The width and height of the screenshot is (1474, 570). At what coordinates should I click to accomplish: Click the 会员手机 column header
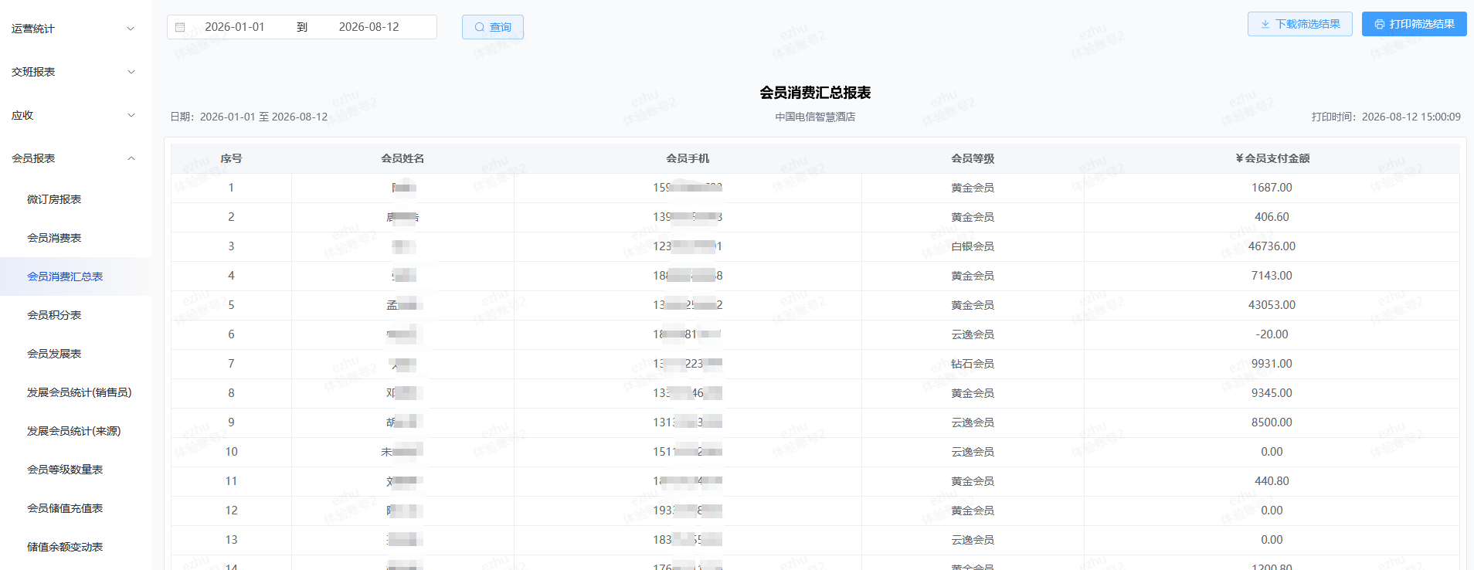coord(688,158)
